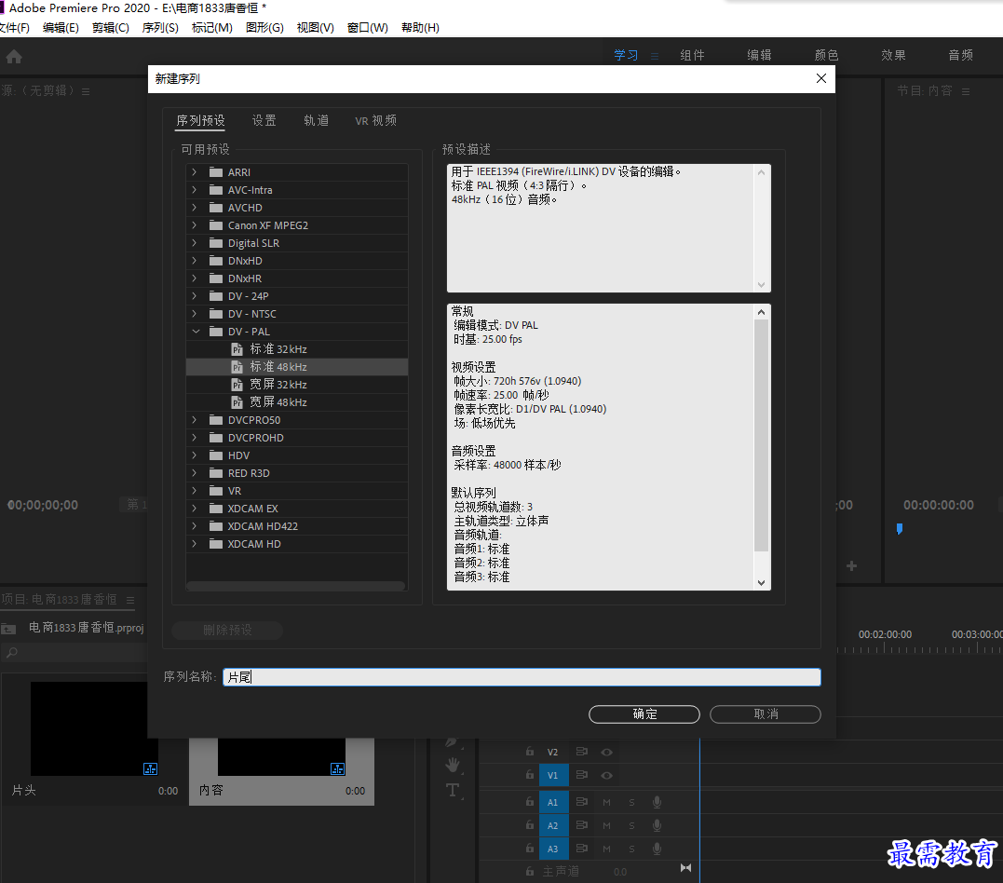The width and height of the screenshot is (1003, 883).
Task: Toggle the lock on the master track 主声道
Action: 530,872
